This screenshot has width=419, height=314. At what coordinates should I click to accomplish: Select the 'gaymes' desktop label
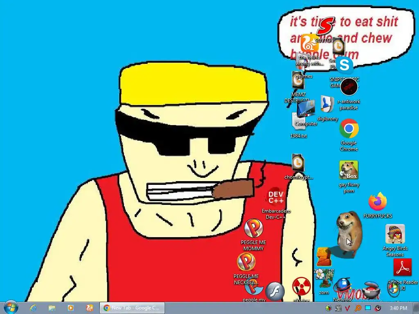(304, 76)
